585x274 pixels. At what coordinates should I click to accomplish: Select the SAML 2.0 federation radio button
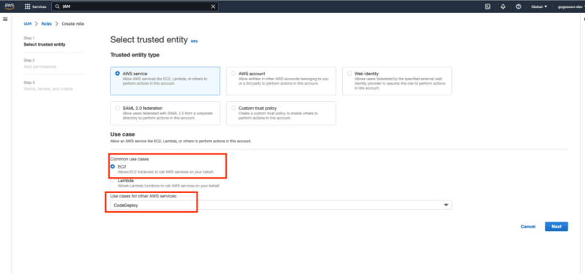[118, 108]
